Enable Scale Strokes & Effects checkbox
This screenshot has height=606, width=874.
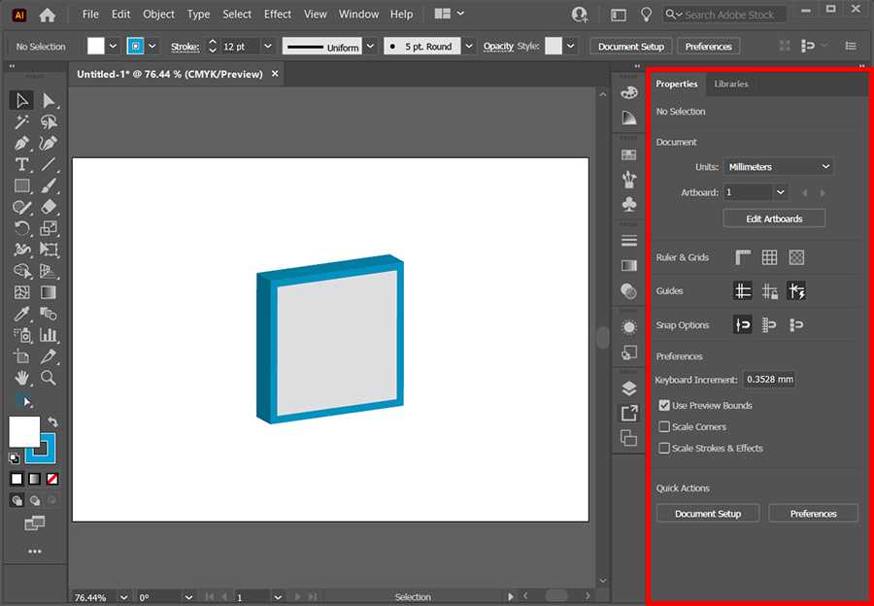[x=664, y=449]
